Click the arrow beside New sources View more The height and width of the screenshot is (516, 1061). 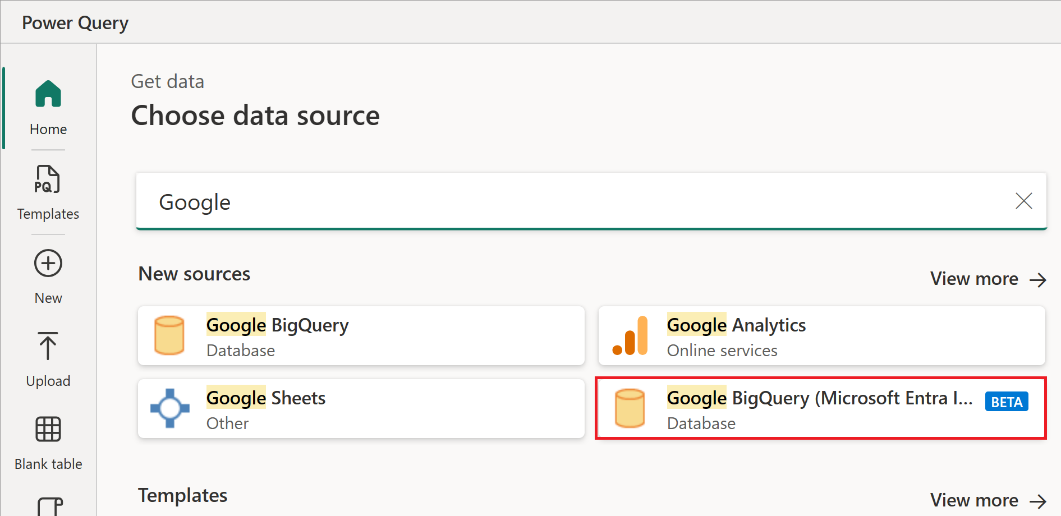point(1038,279)
